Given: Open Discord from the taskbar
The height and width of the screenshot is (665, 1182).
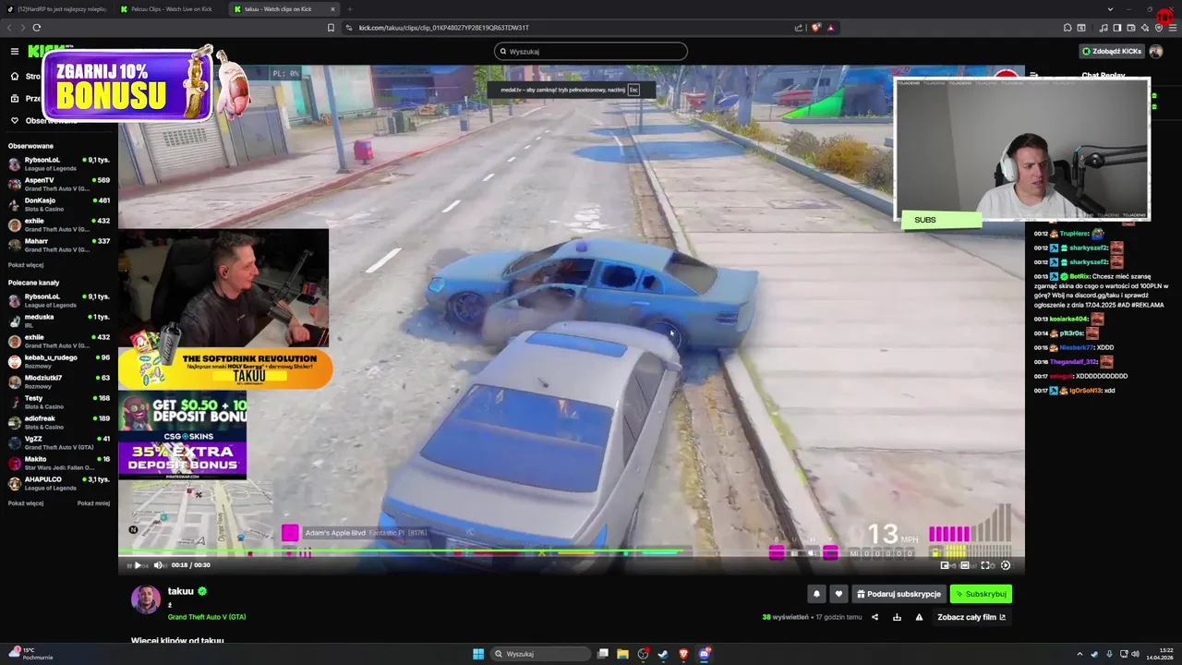Looking at the screenshot, I should [704, 654].
